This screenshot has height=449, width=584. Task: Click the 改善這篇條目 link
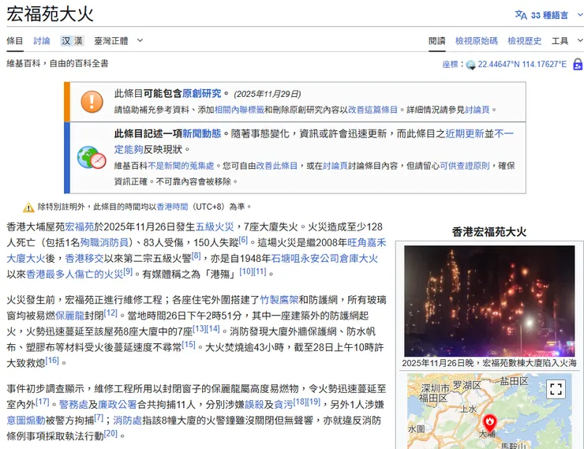pyautogui.click(x=372, y=110)
